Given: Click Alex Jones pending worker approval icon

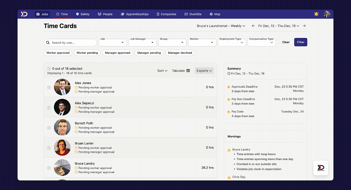Looking at the screenshot, I should pos(76,88).
